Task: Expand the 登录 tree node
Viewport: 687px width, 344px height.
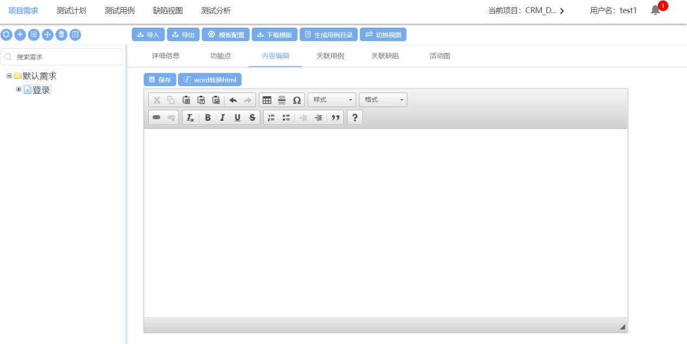Action: coord(19,89)
